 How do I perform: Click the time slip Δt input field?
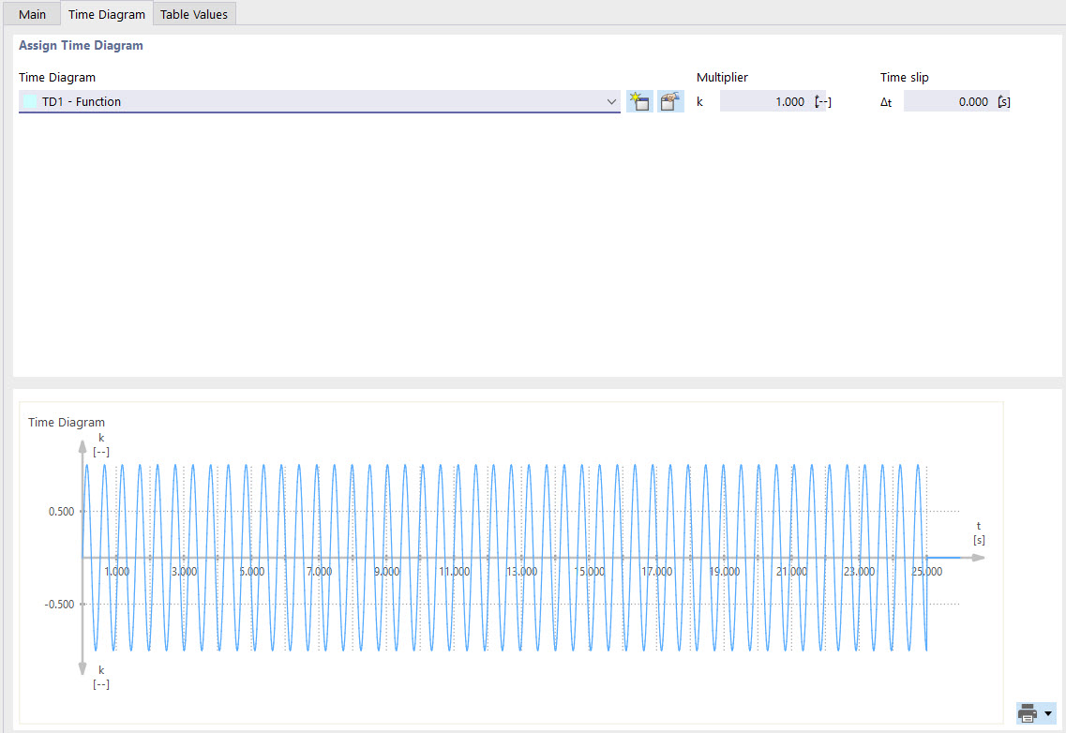point(956,101)
